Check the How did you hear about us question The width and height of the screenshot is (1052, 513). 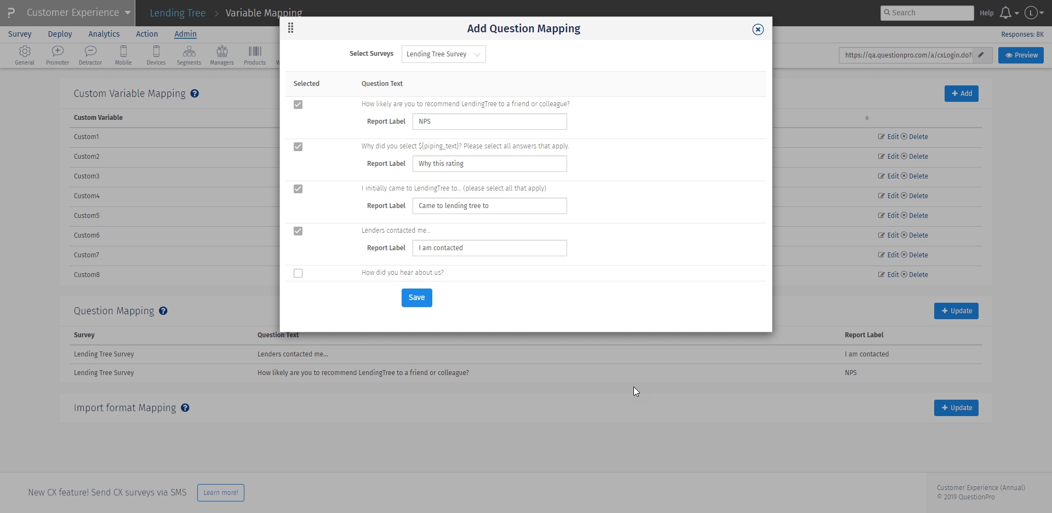pyautogui.click(x=298, y=273)
